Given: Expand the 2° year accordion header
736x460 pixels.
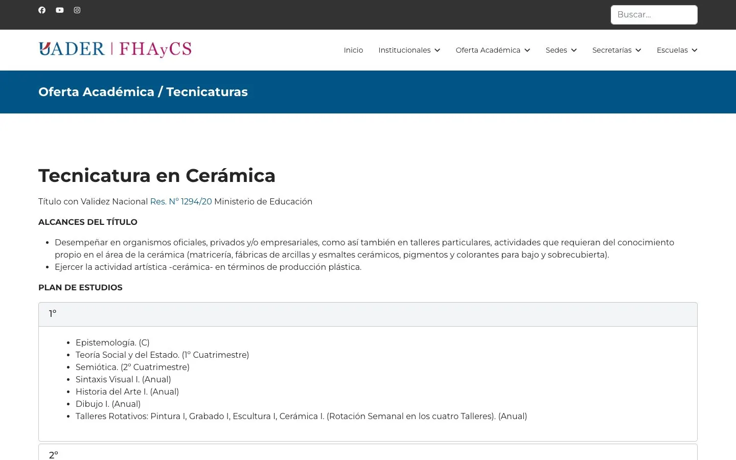Looking at the screenshot, I should click(368, 453).
